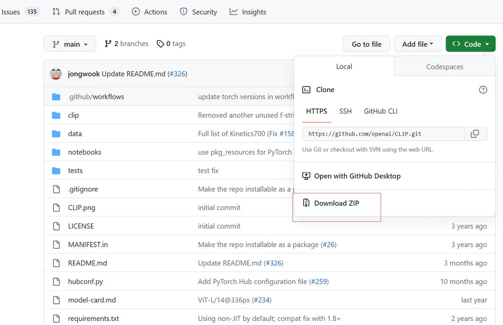Click the terminal icon next to Clone
Viewport: 503px width, 325px height.
(306, 89)
